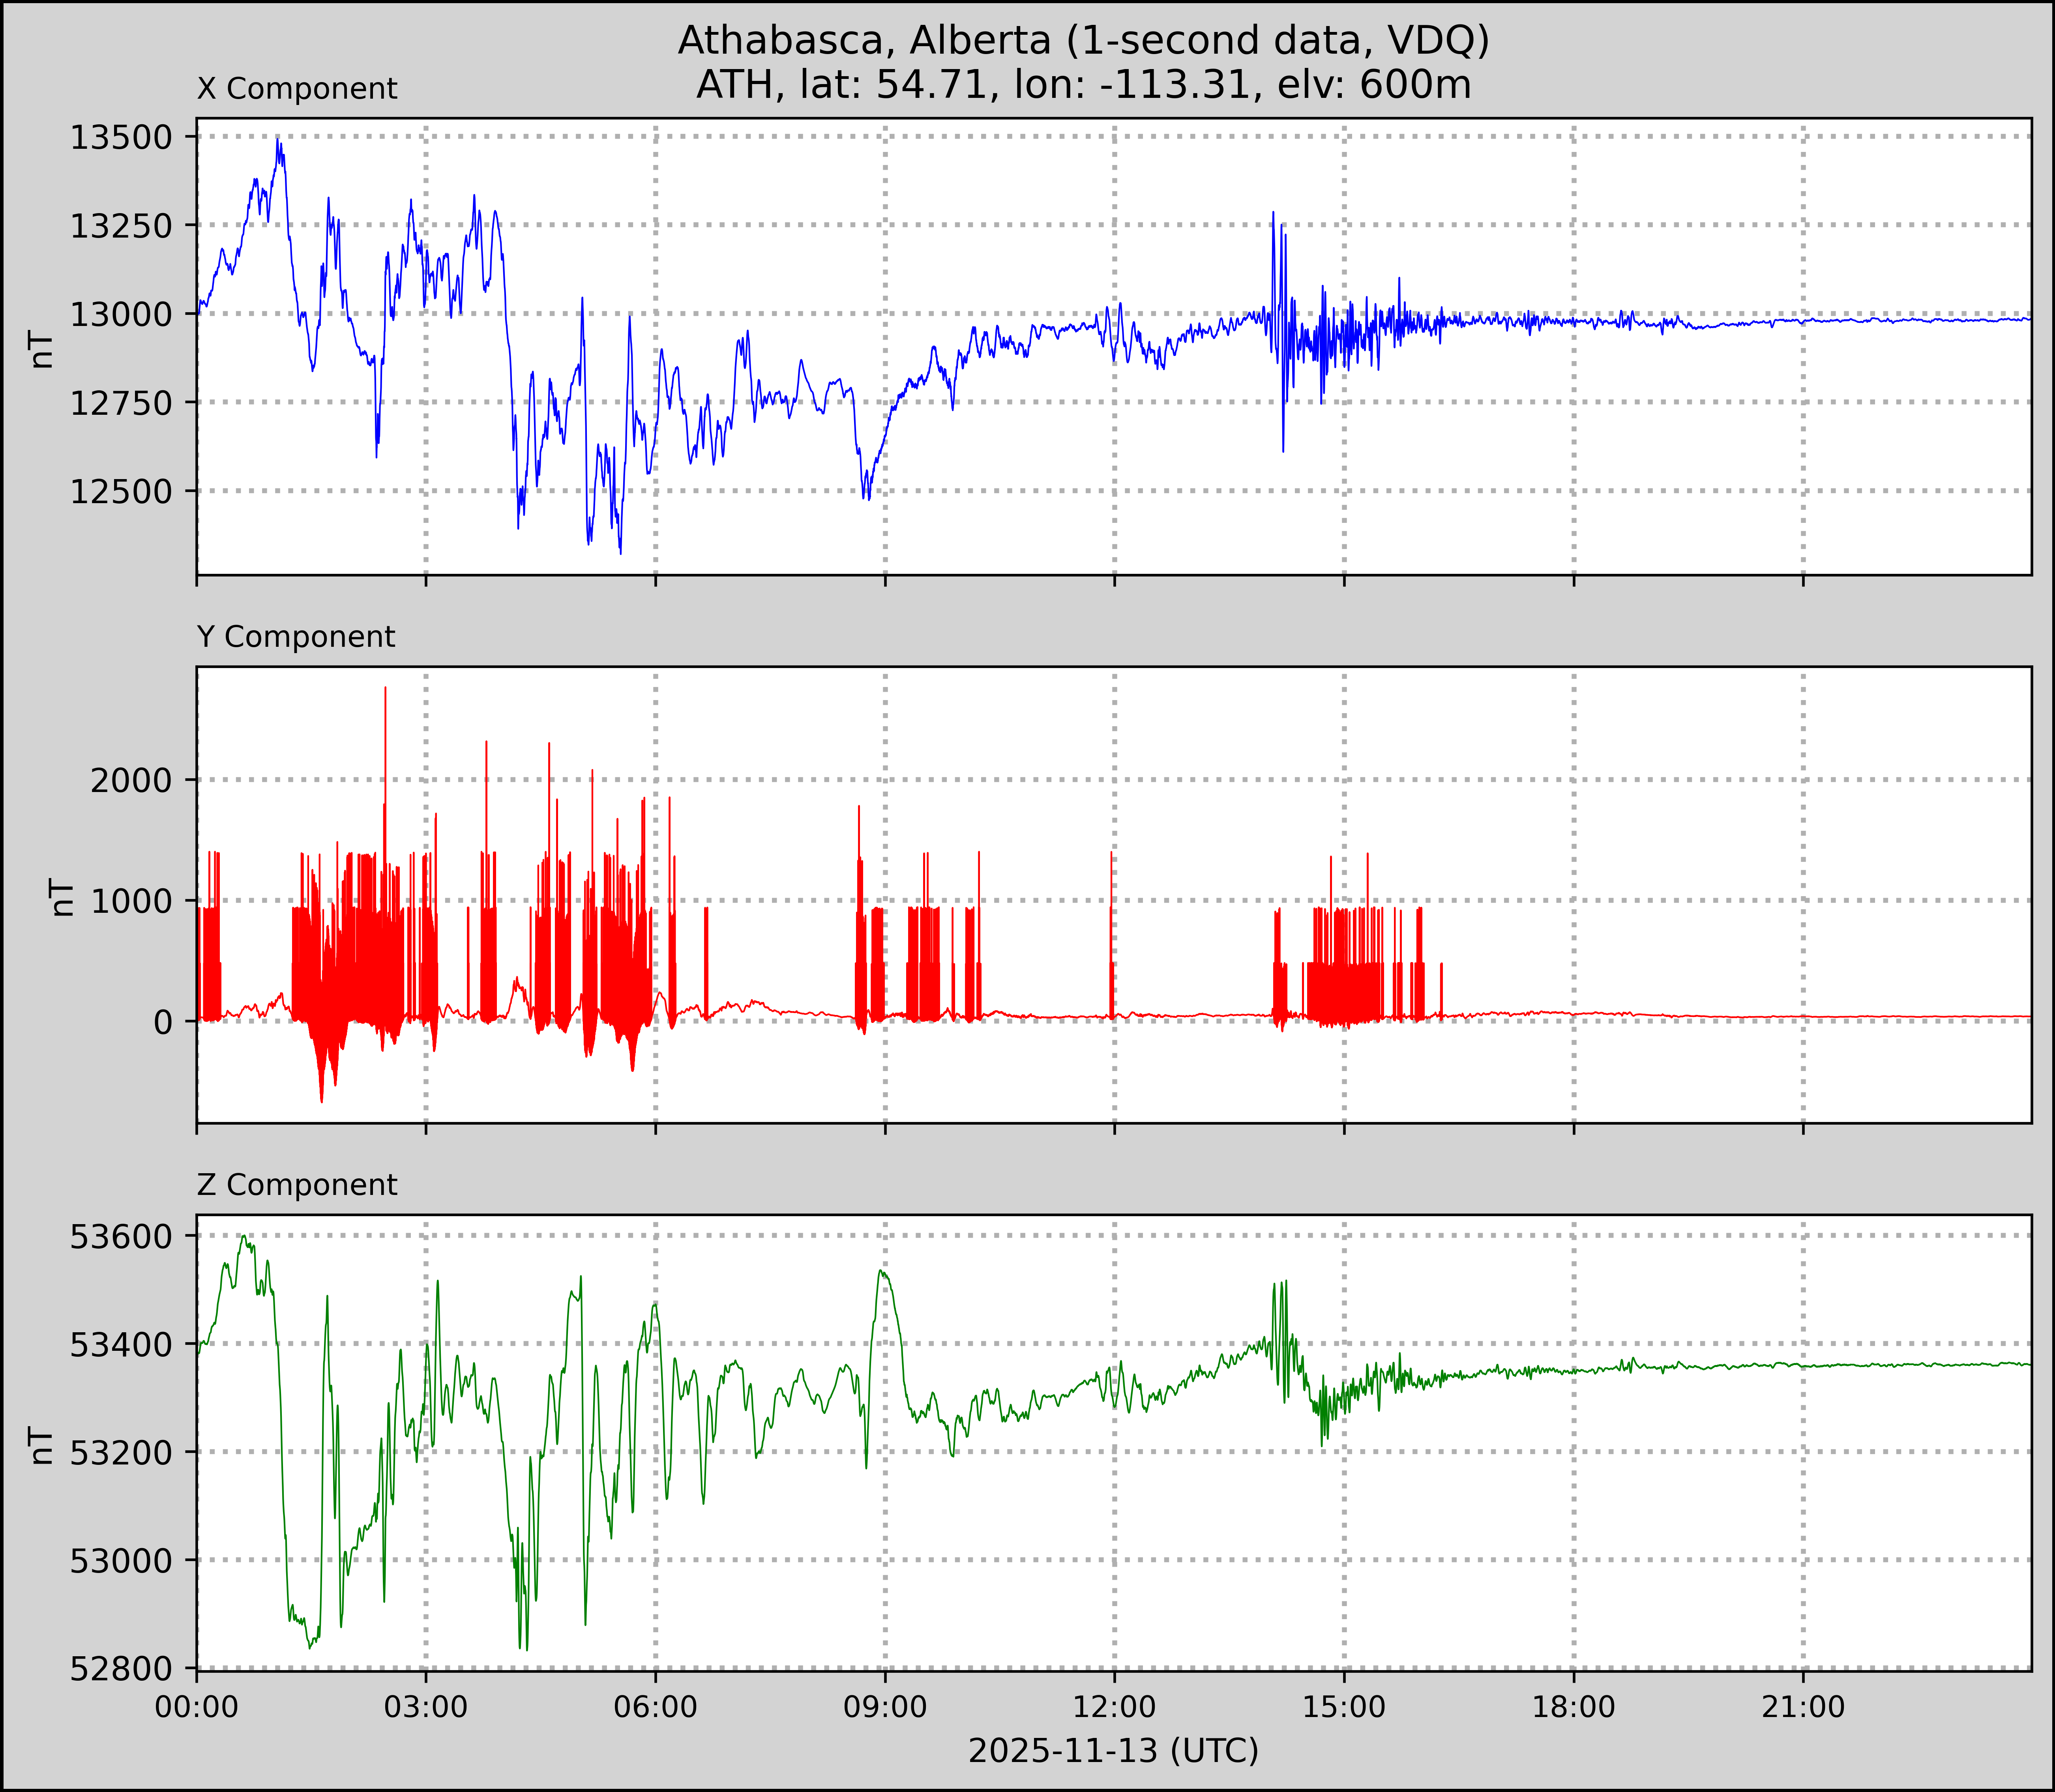Click the '2025-11-13 (UTC)' axis title

[x=1113, y=1751]
